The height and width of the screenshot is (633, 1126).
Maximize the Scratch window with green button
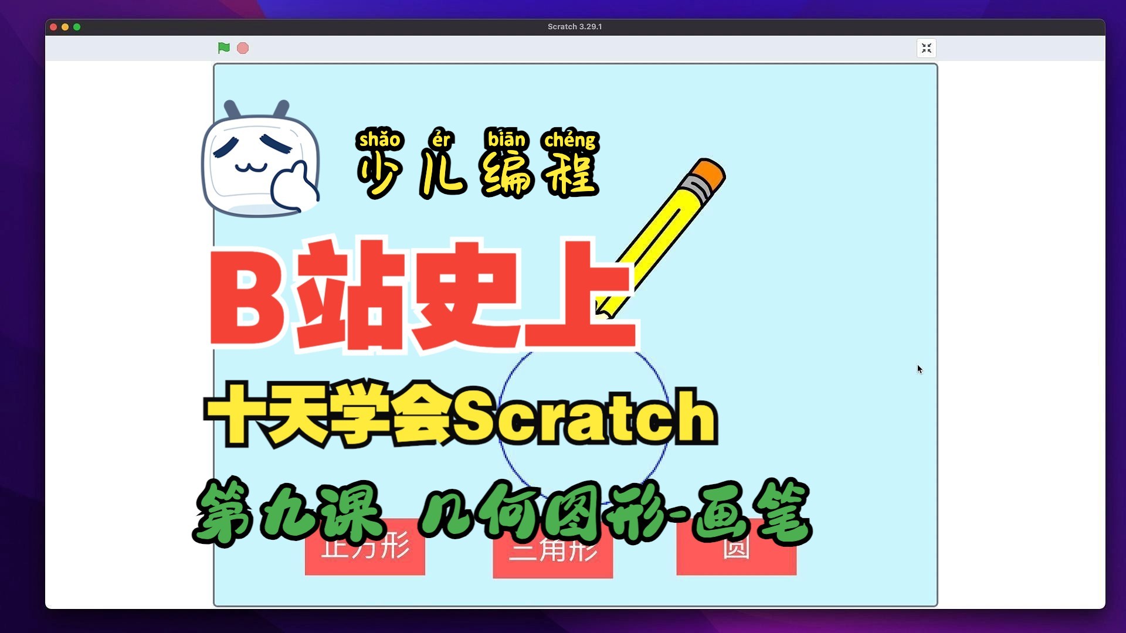pyautogui.click(x=77, y=27)
